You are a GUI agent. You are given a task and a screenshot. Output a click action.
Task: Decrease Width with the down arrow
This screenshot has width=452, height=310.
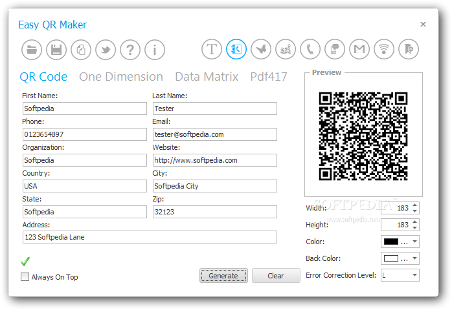pyautogui.click(x=414, y=211)
